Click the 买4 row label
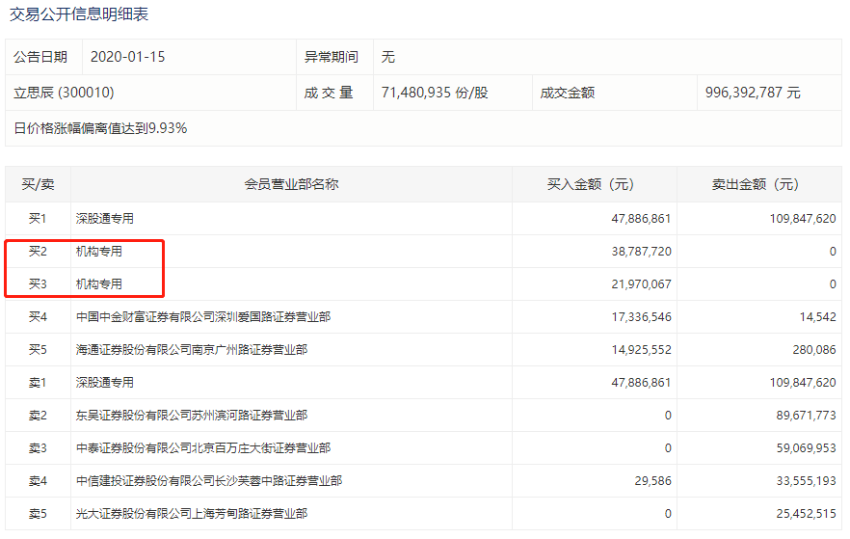850x539 pixels. coord(38,316)
